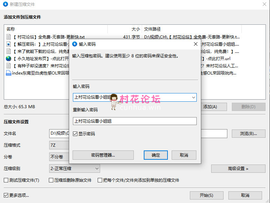Open the 压缩格式 7Z dropdown

[60, 145]
